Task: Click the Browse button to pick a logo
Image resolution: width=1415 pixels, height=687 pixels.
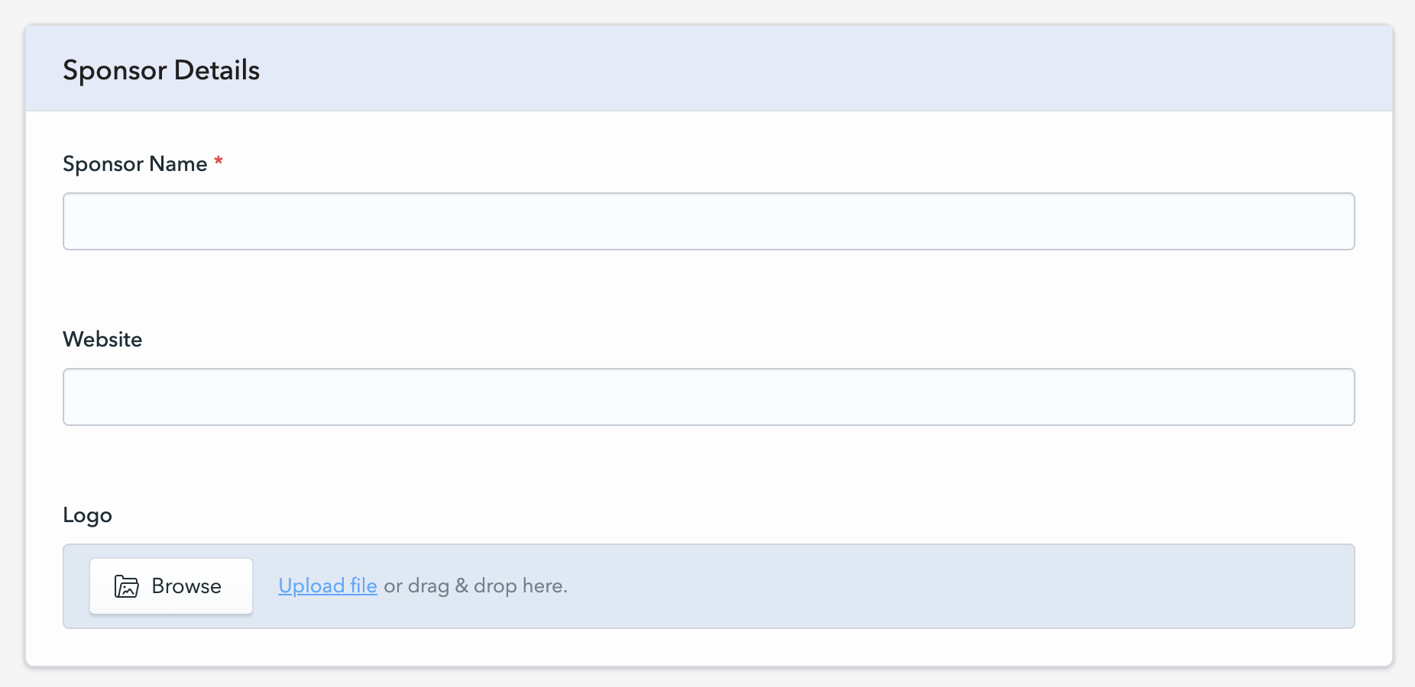Action: coord(170,586)
